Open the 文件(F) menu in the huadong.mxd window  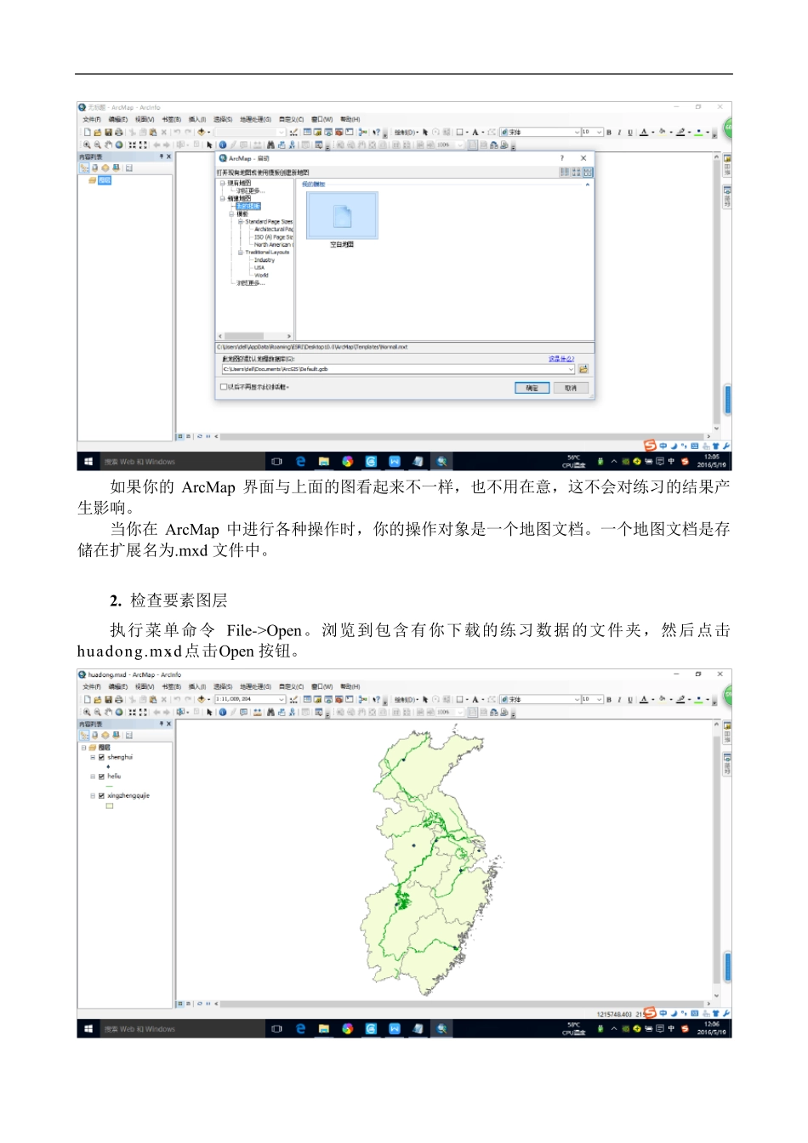(x=91, y=686)
